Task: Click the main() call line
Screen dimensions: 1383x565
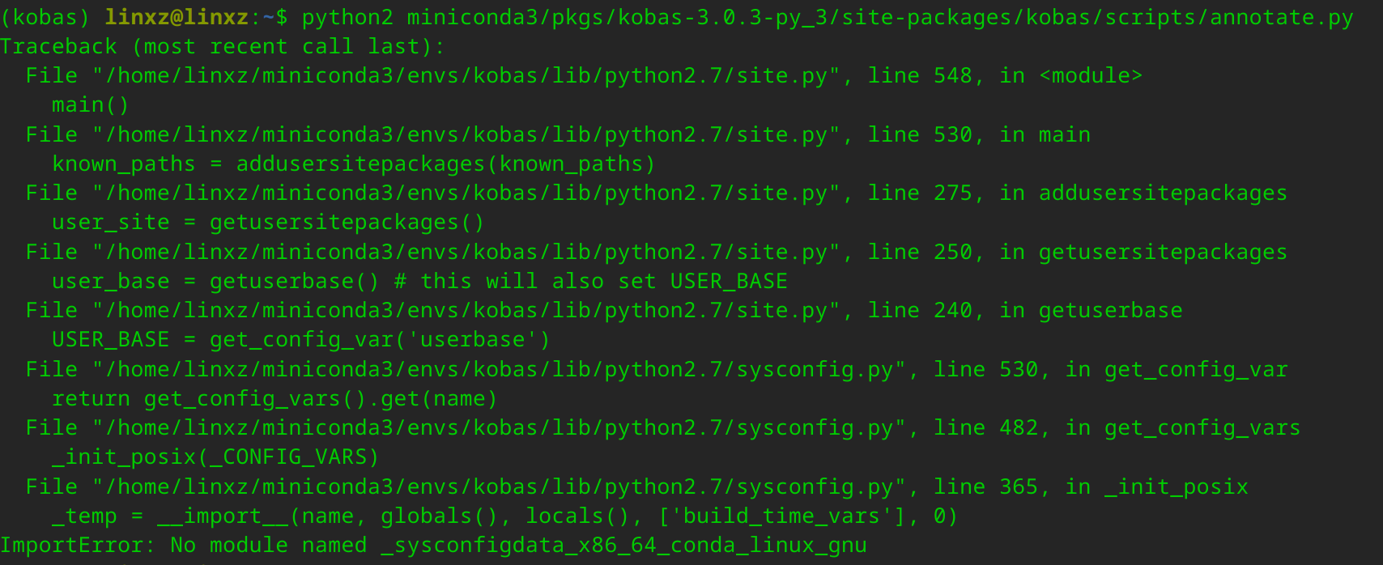Action: click(x=91, y=105)
